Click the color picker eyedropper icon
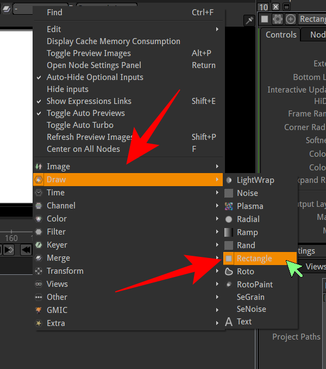This screenshot has height=369, width=326. [249, 20]
